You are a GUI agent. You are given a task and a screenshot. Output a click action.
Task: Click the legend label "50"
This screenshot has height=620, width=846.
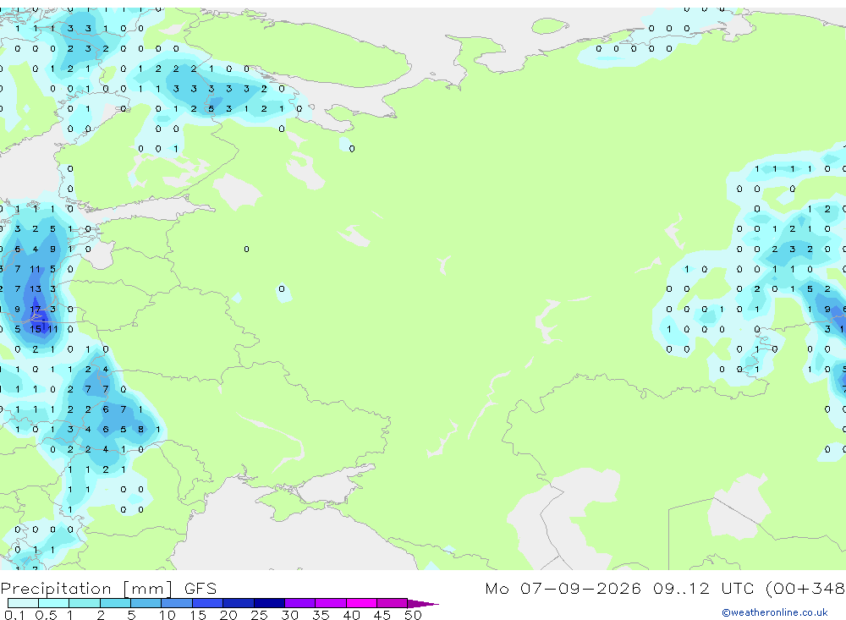[x=413, y=615]
